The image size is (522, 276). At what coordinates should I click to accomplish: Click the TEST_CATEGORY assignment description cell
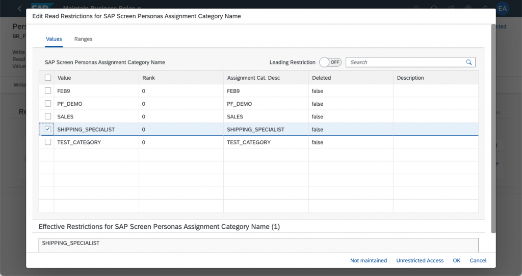tap(266, 142)
